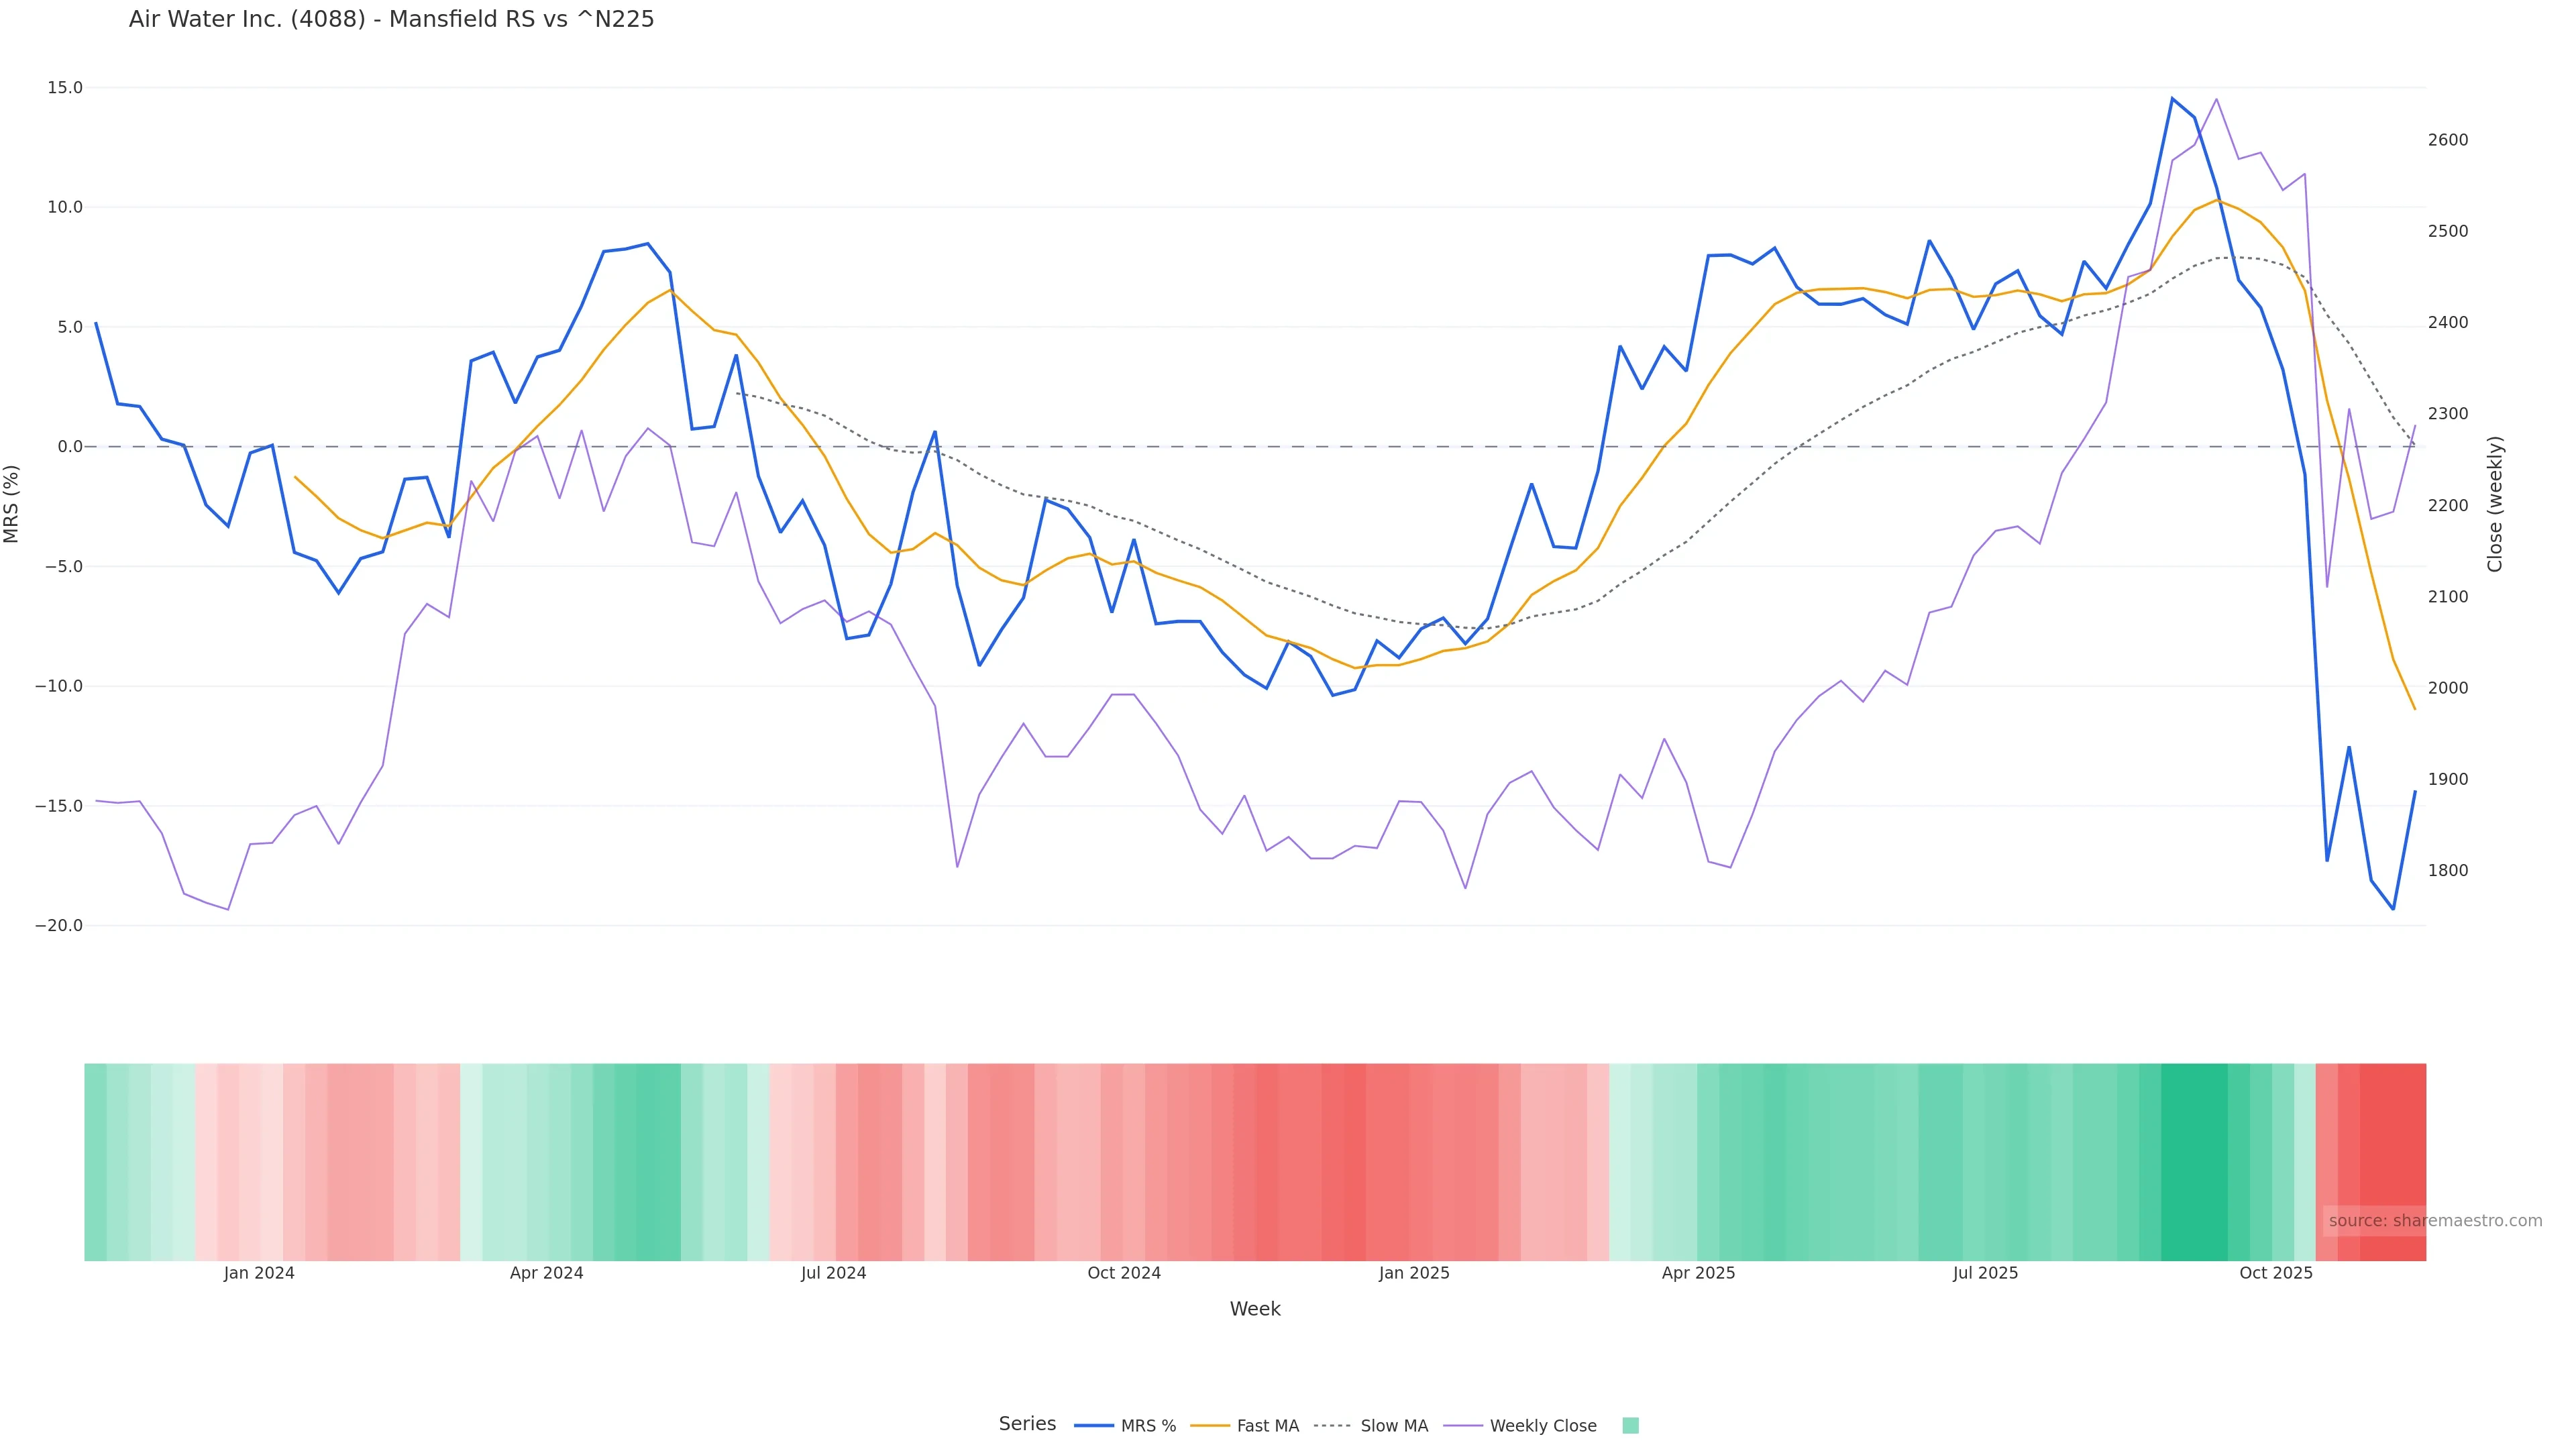This screenshot has height=1449, width=2576.
Task: Select the "Apr 2024" x-axis label
Action: [546, 1273]
